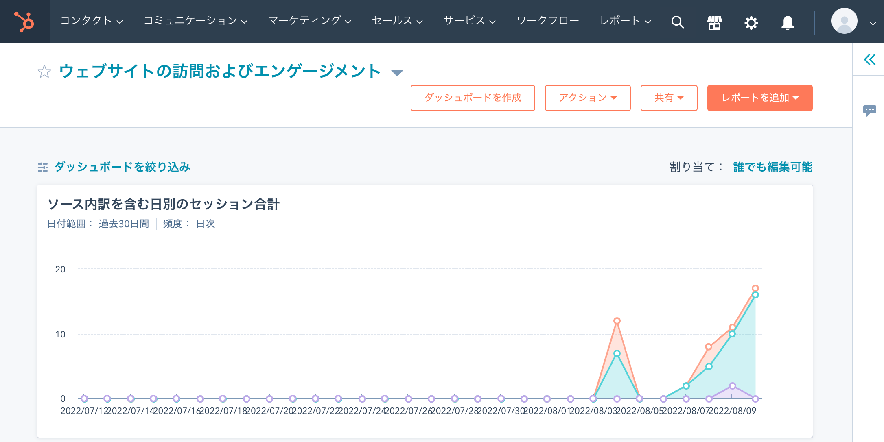
Task: Click the ダッシュボードを作成 button
Action: point(473,98)
